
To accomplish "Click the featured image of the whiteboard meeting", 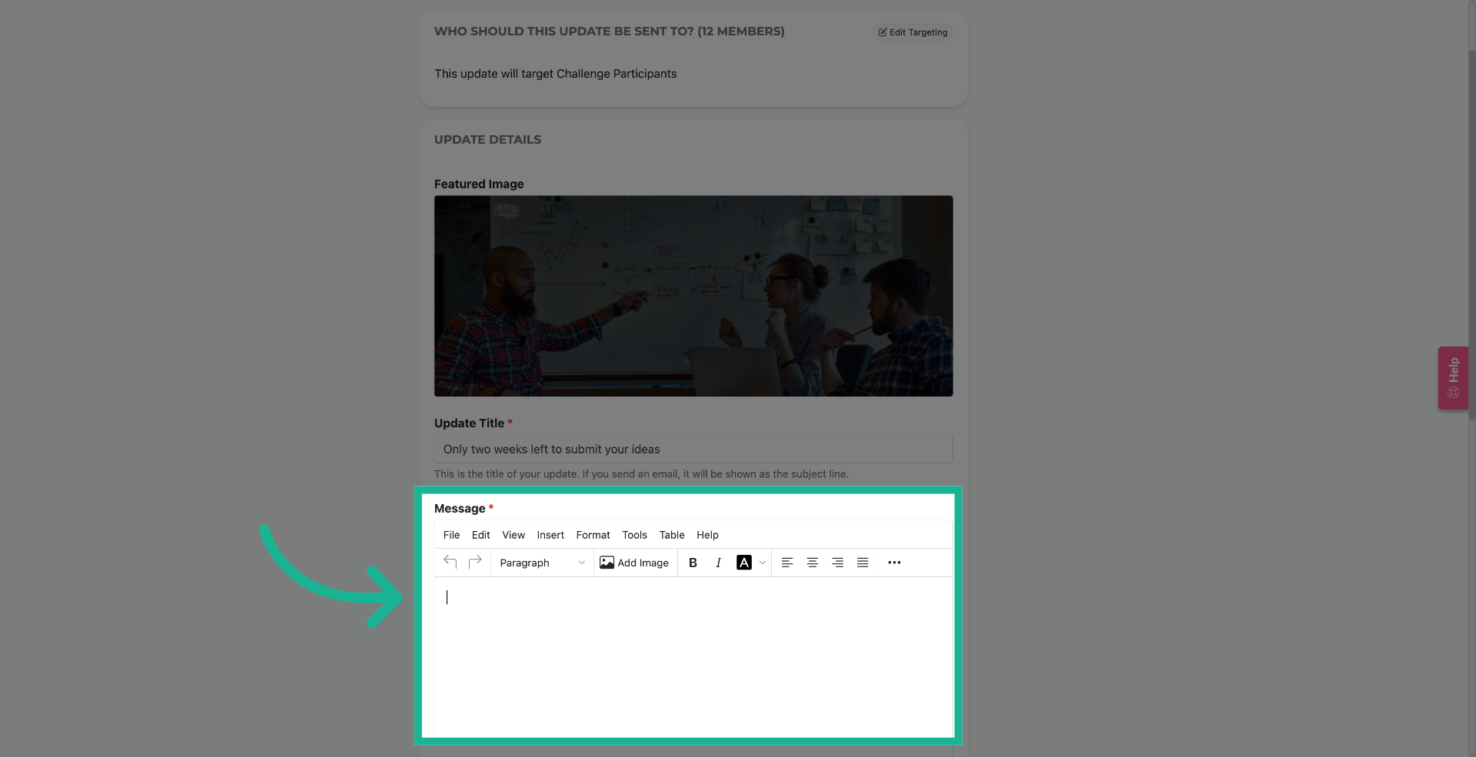I will [x=693, y=296].
